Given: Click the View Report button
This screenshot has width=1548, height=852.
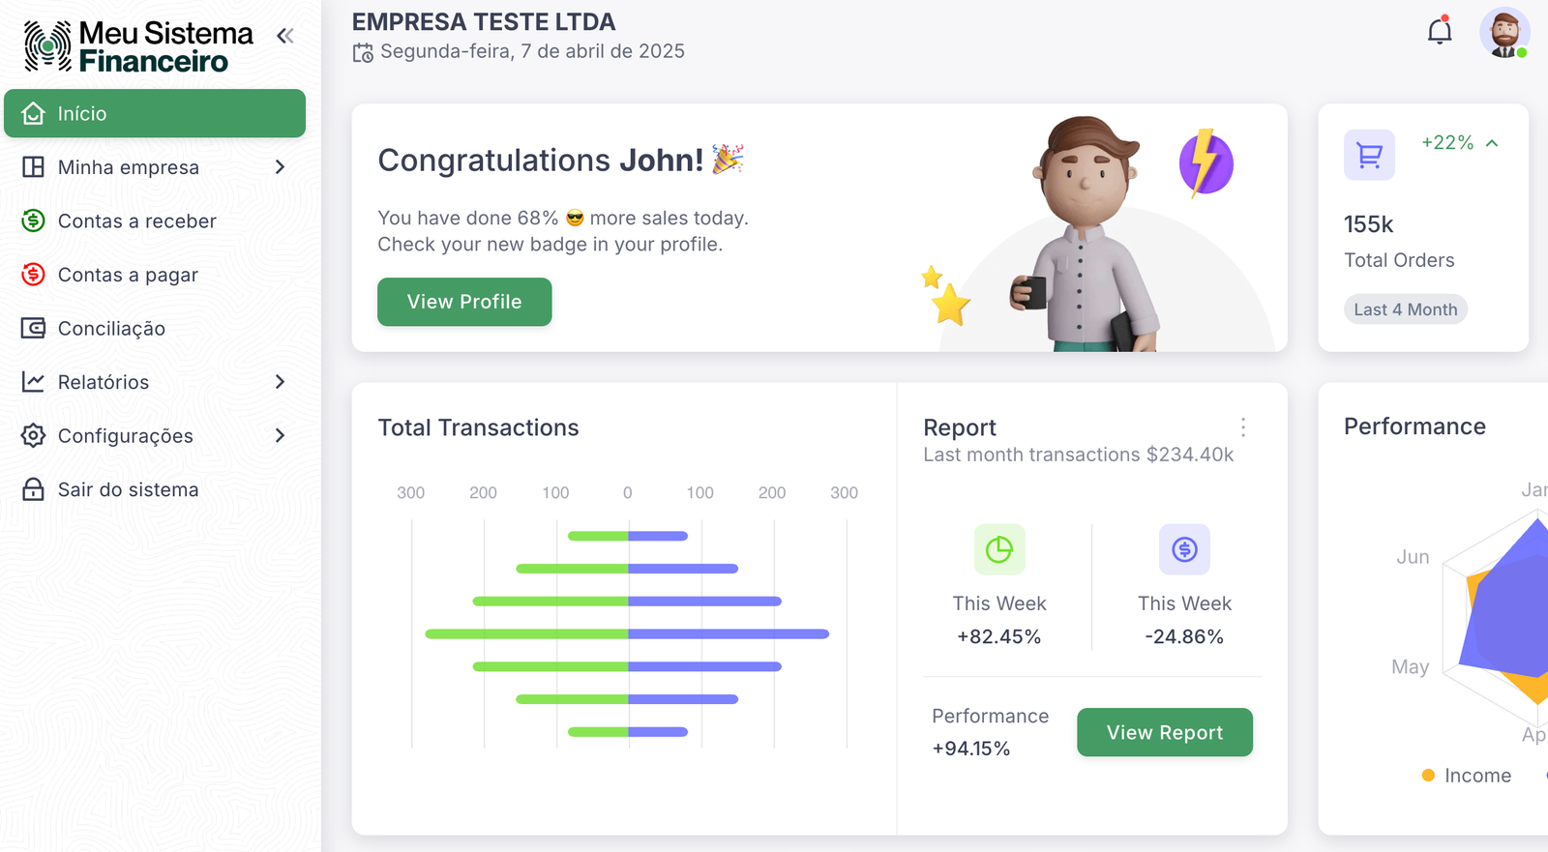Looking at the screenshot, I should coord(1164,732).
